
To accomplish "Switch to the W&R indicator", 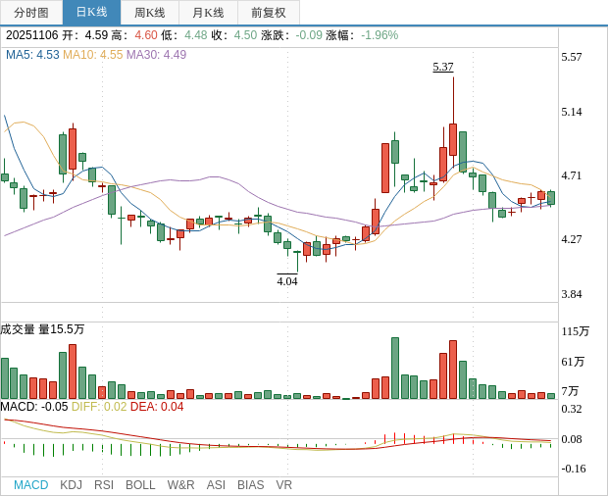I will coord(180,485).
